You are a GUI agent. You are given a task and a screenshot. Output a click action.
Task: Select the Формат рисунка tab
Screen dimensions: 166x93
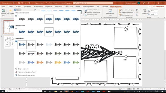point(116,6)
